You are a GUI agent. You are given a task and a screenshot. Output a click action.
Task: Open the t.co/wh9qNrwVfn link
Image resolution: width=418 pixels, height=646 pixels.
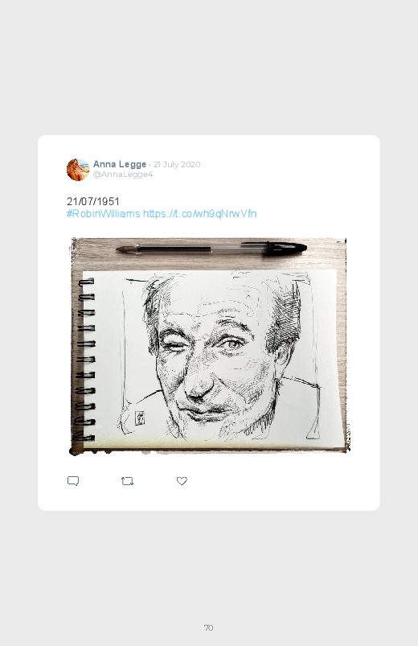tap(199, 214)
